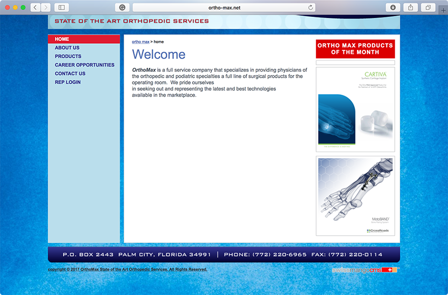Click the ortho max breadcrumb link
The image size is (448, 295).
tap(140, 42)
